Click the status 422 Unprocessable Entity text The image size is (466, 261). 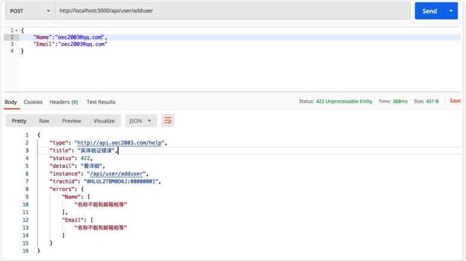(x=344, y=102)
